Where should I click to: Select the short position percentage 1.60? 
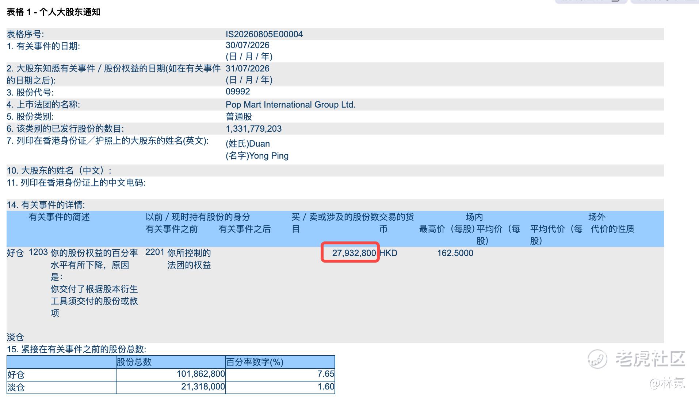coord(326,387)
